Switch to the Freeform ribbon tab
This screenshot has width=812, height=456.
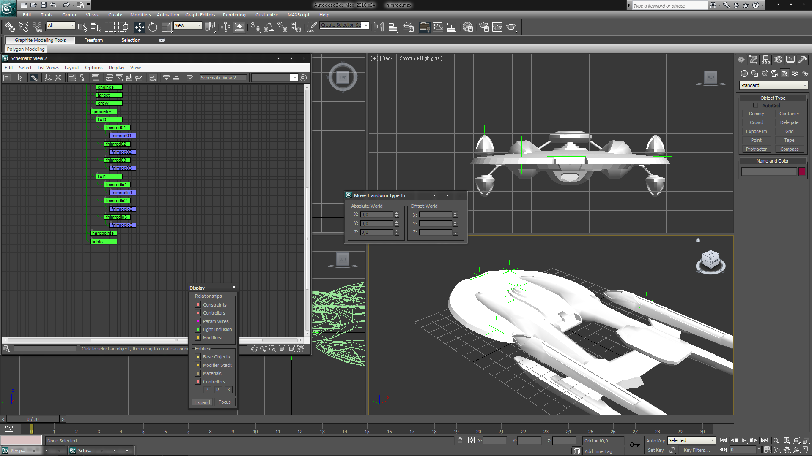[x=93, y=40]
